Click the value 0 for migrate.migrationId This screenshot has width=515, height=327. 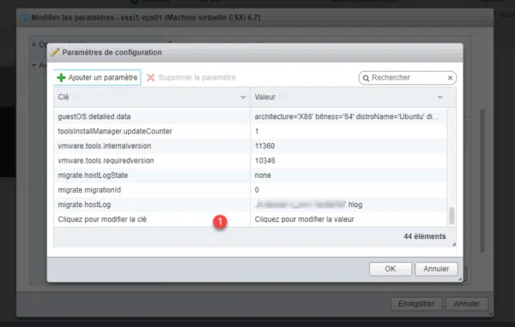pos(257,190)
